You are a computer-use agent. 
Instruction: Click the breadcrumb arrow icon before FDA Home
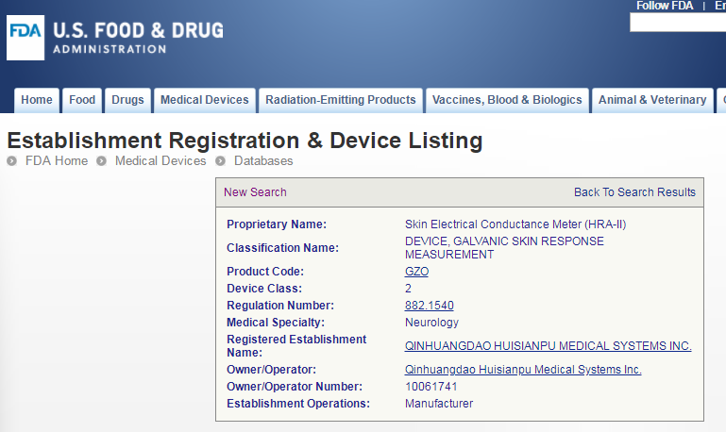coord(12,161)
